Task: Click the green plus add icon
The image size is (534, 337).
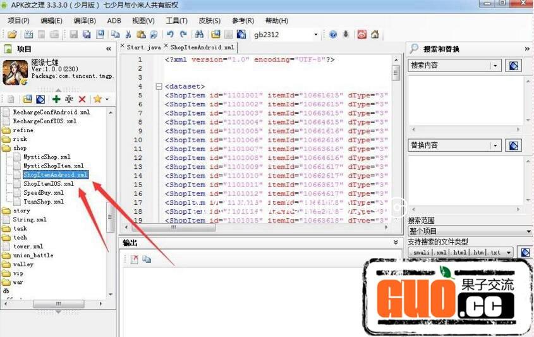Action: [56, 99]
